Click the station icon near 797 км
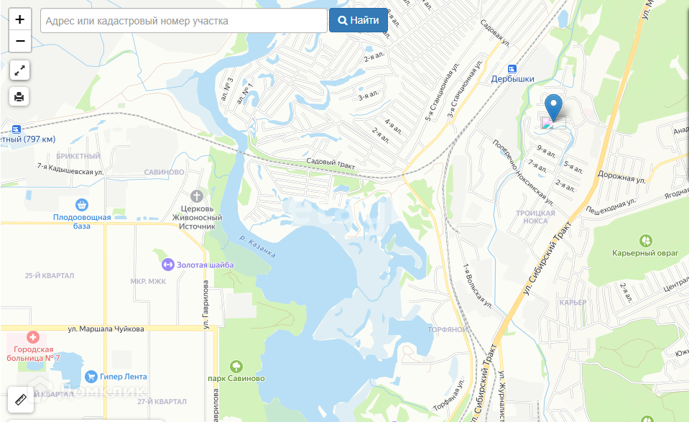 point(16,129)
